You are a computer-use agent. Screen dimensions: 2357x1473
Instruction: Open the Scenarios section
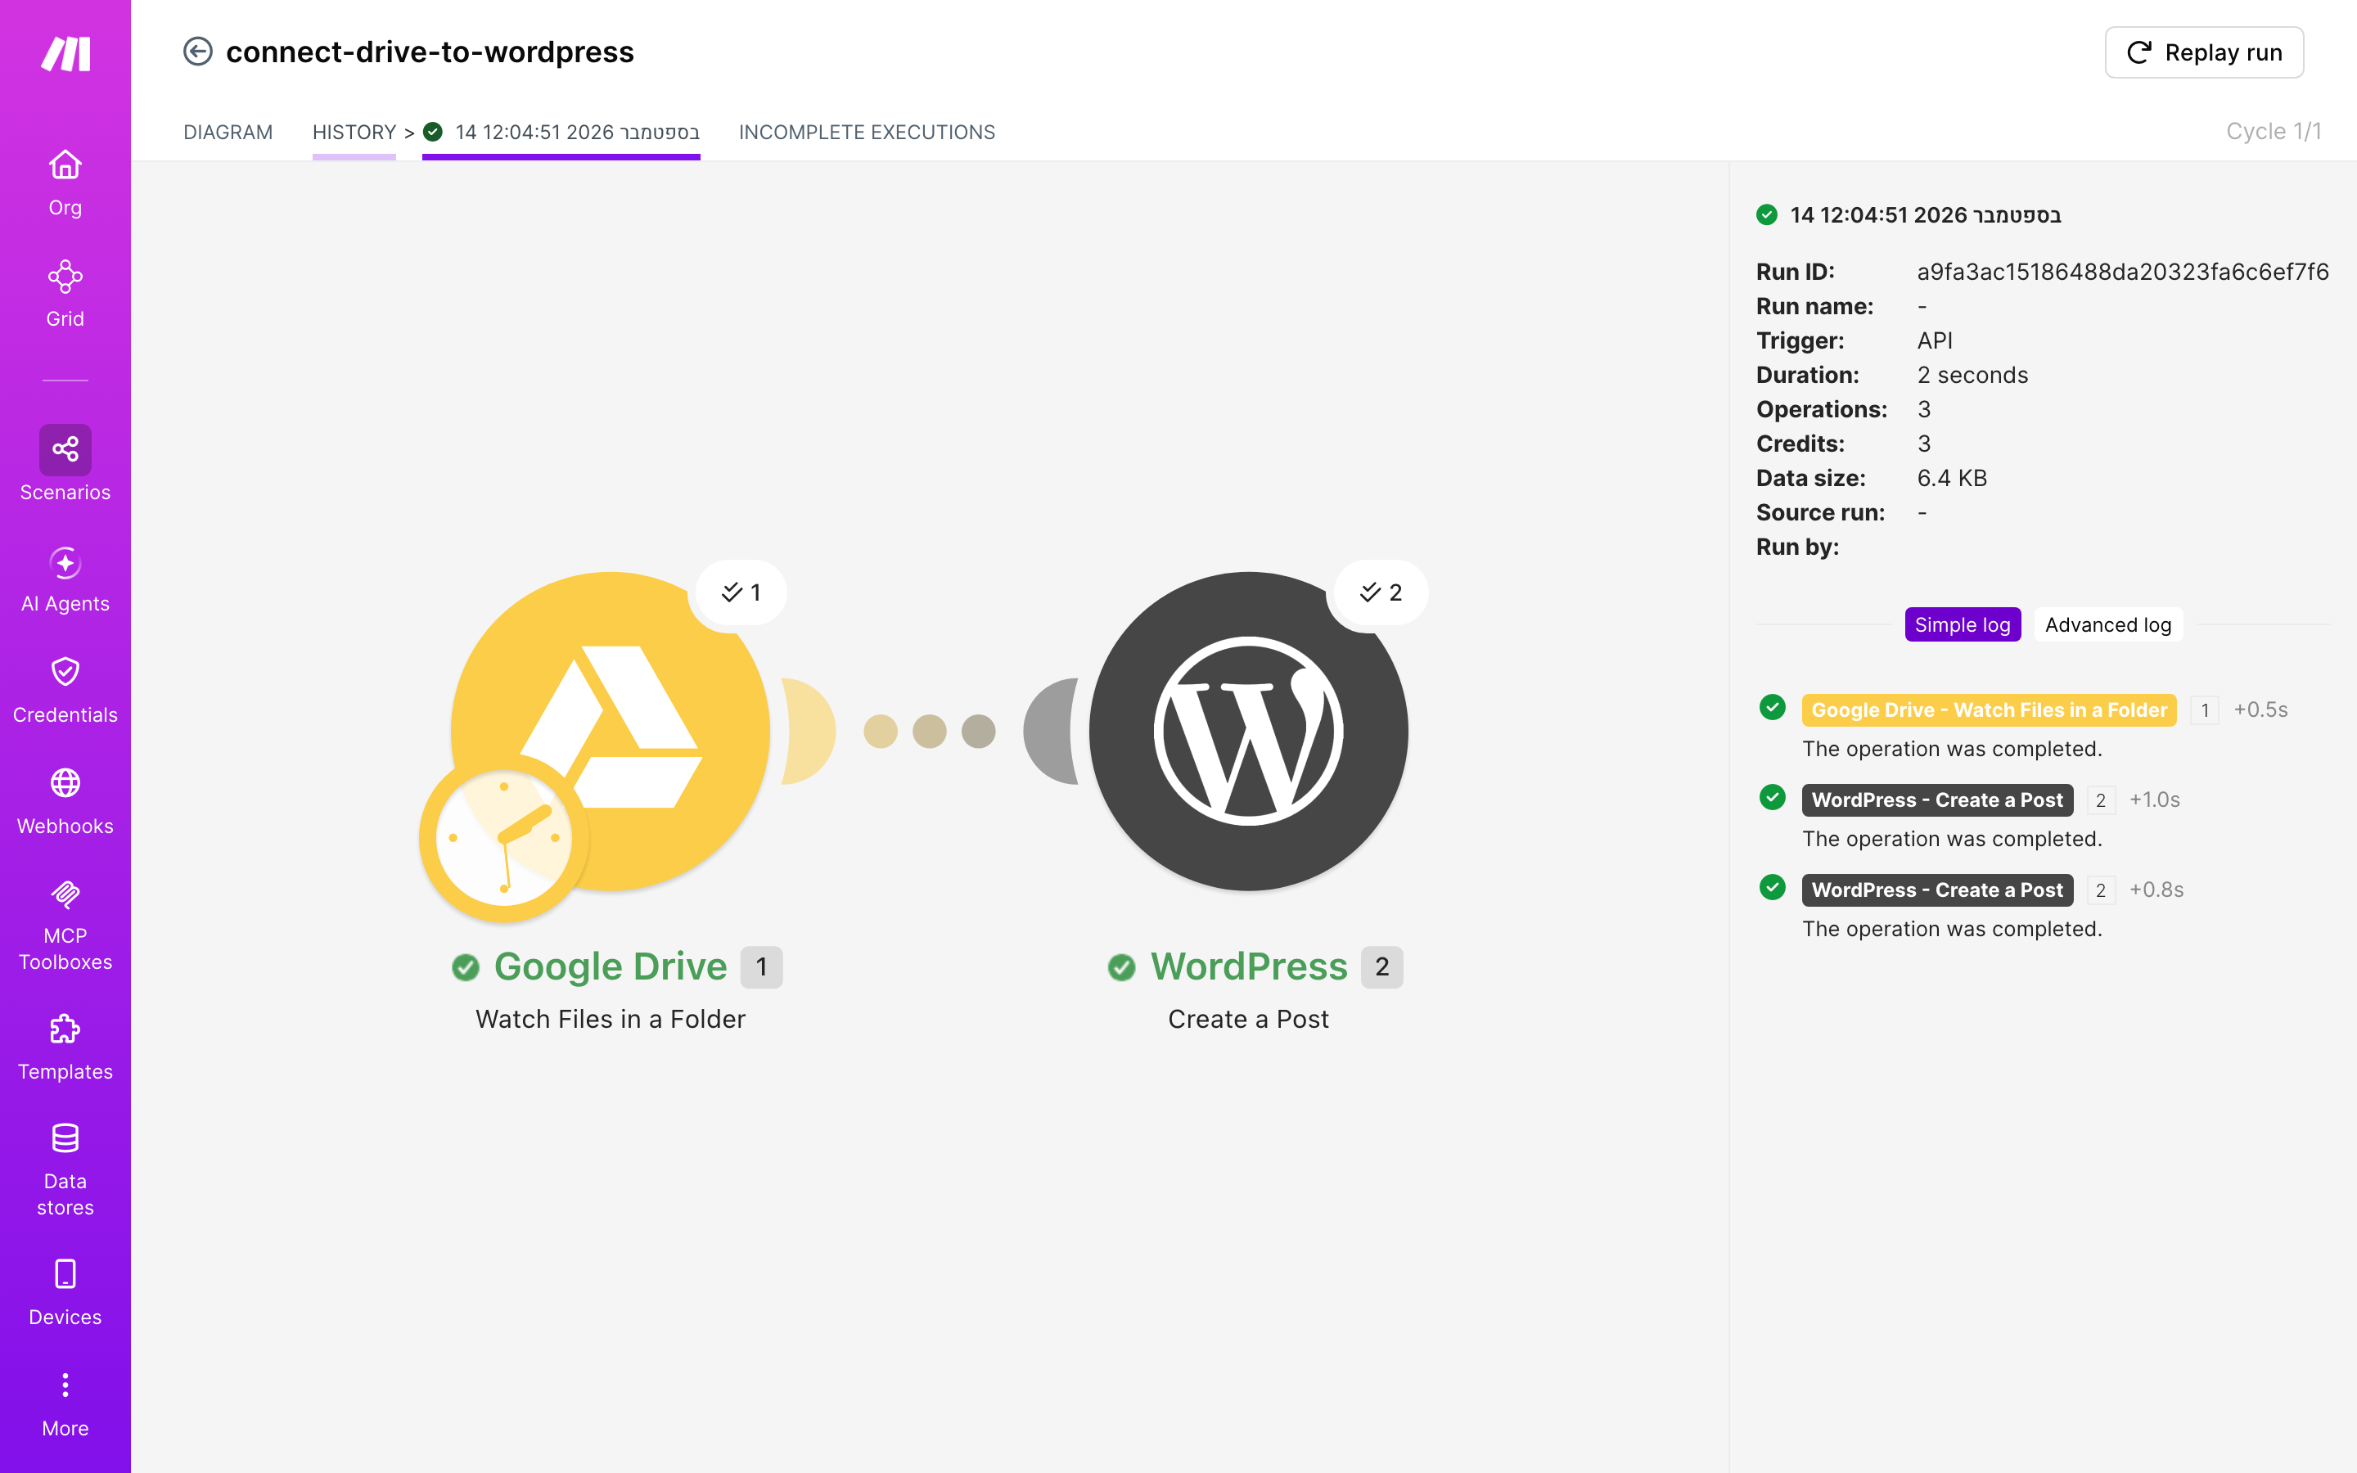point(65,464)
